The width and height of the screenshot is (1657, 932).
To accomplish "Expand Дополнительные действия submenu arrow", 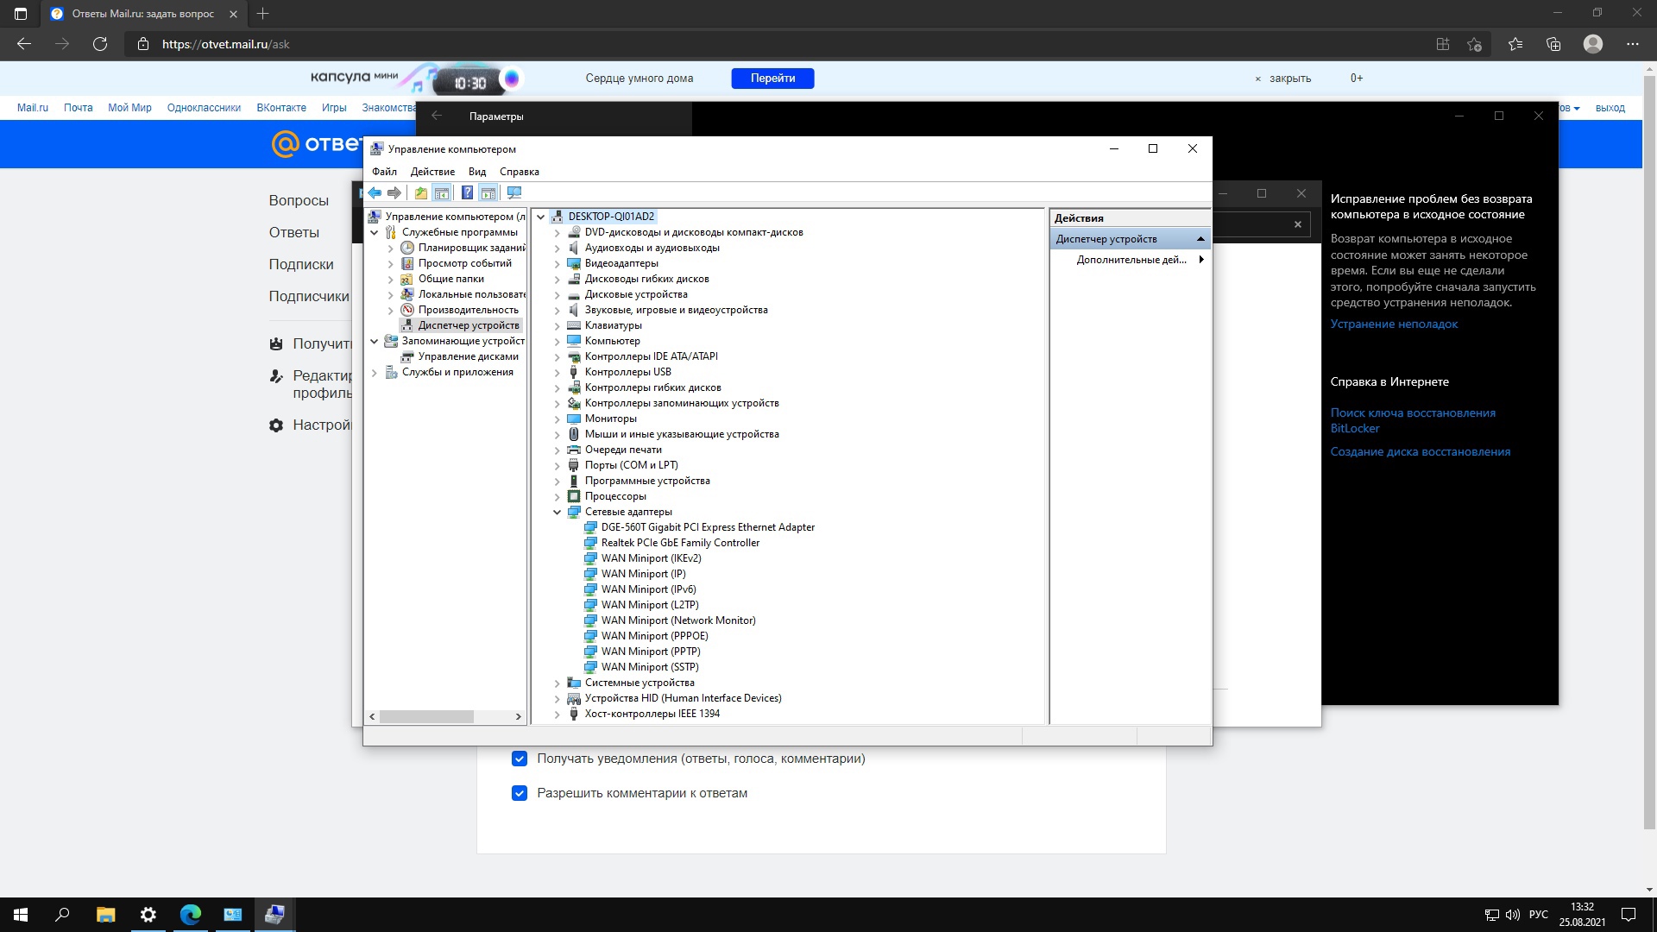I will tap(1201, 260).
